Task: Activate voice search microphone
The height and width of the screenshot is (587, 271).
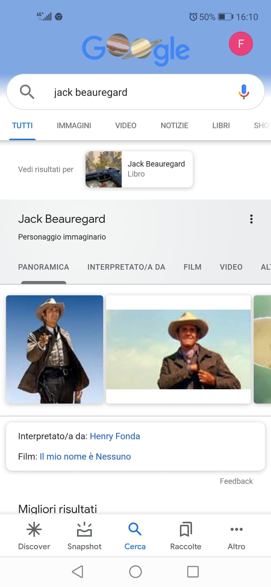Action: 244,92
